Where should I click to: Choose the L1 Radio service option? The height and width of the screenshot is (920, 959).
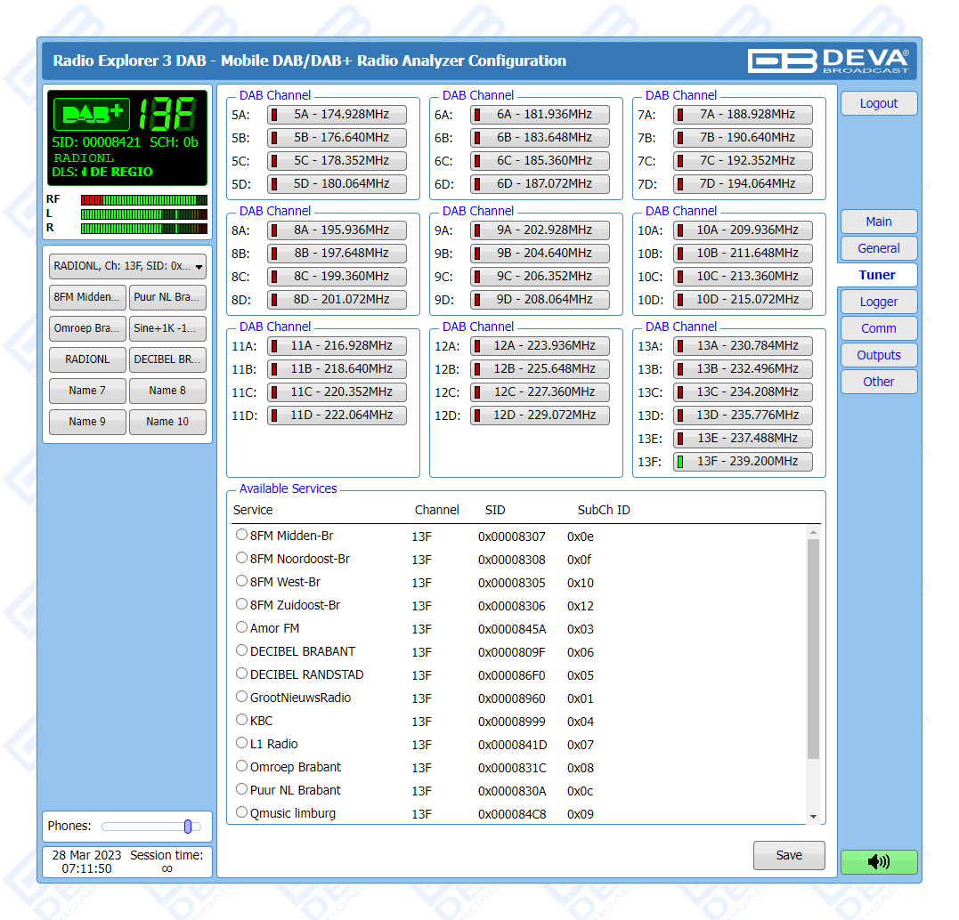point(241,743)
